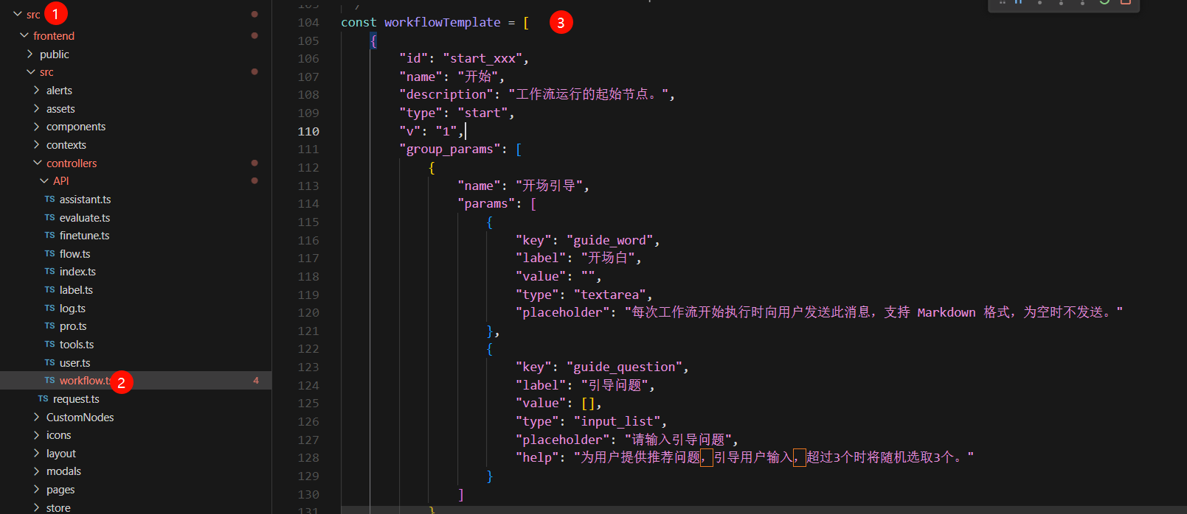Collapse the frontend folder chevron
The width and height of the screenshot is (1187, 514).
[24, 35]
